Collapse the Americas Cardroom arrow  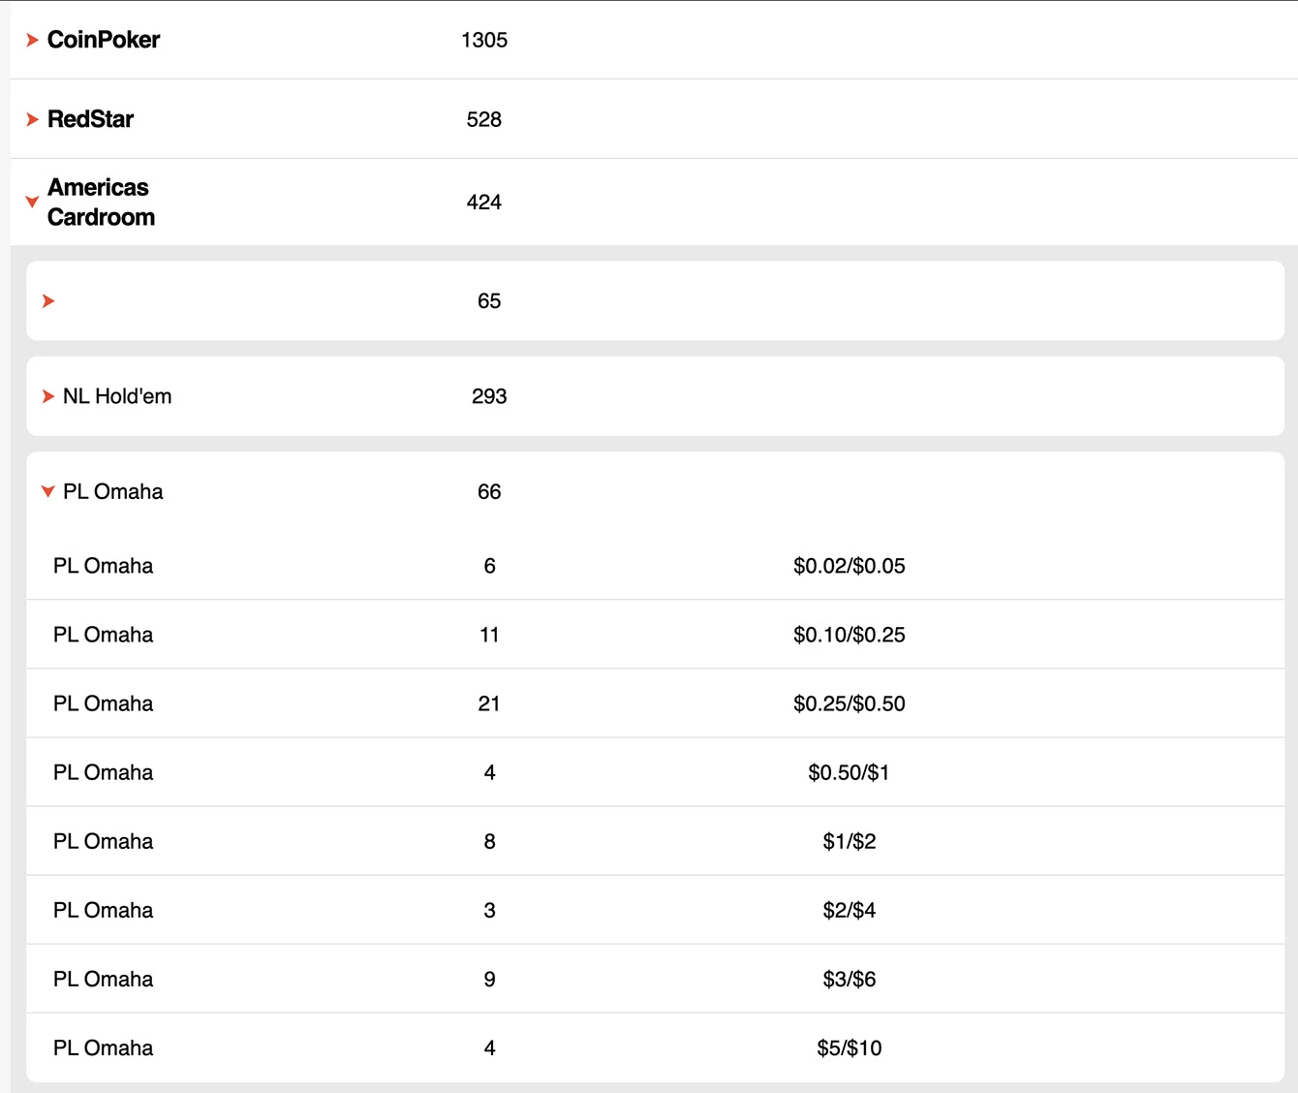click(x=32, y=202)
